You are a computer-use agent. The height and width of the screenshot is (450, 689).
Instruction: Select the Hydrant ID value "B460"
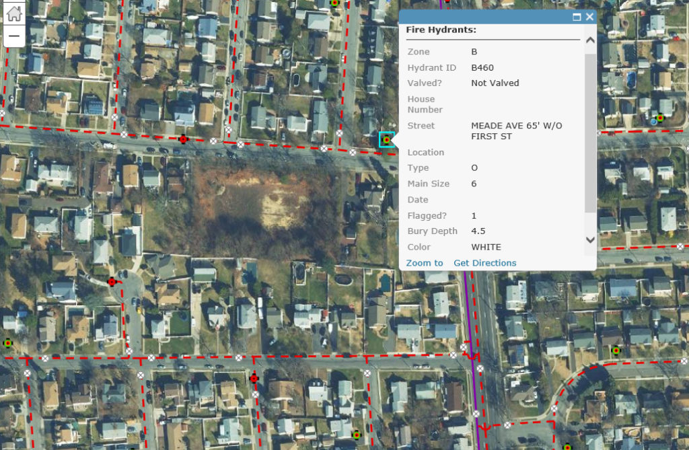(x=482, y=68)
